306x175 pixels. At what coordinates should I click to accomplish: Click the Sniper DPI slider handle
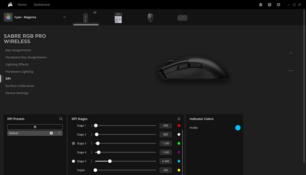pyautogui.click(x=95, y=170)
